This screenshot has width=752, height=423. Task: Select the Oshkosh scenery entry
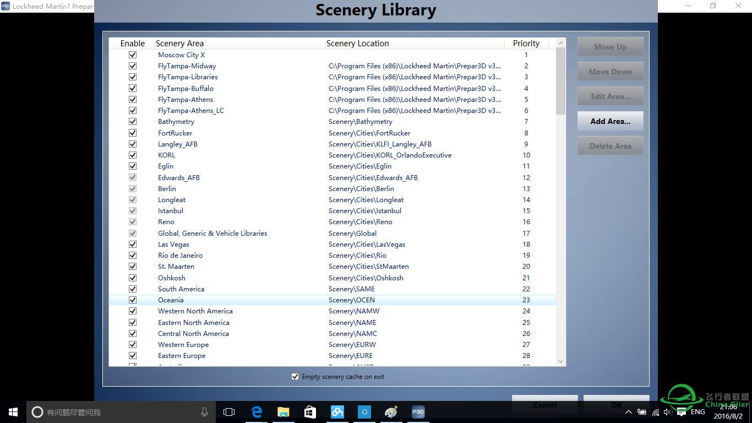point(172,278)
